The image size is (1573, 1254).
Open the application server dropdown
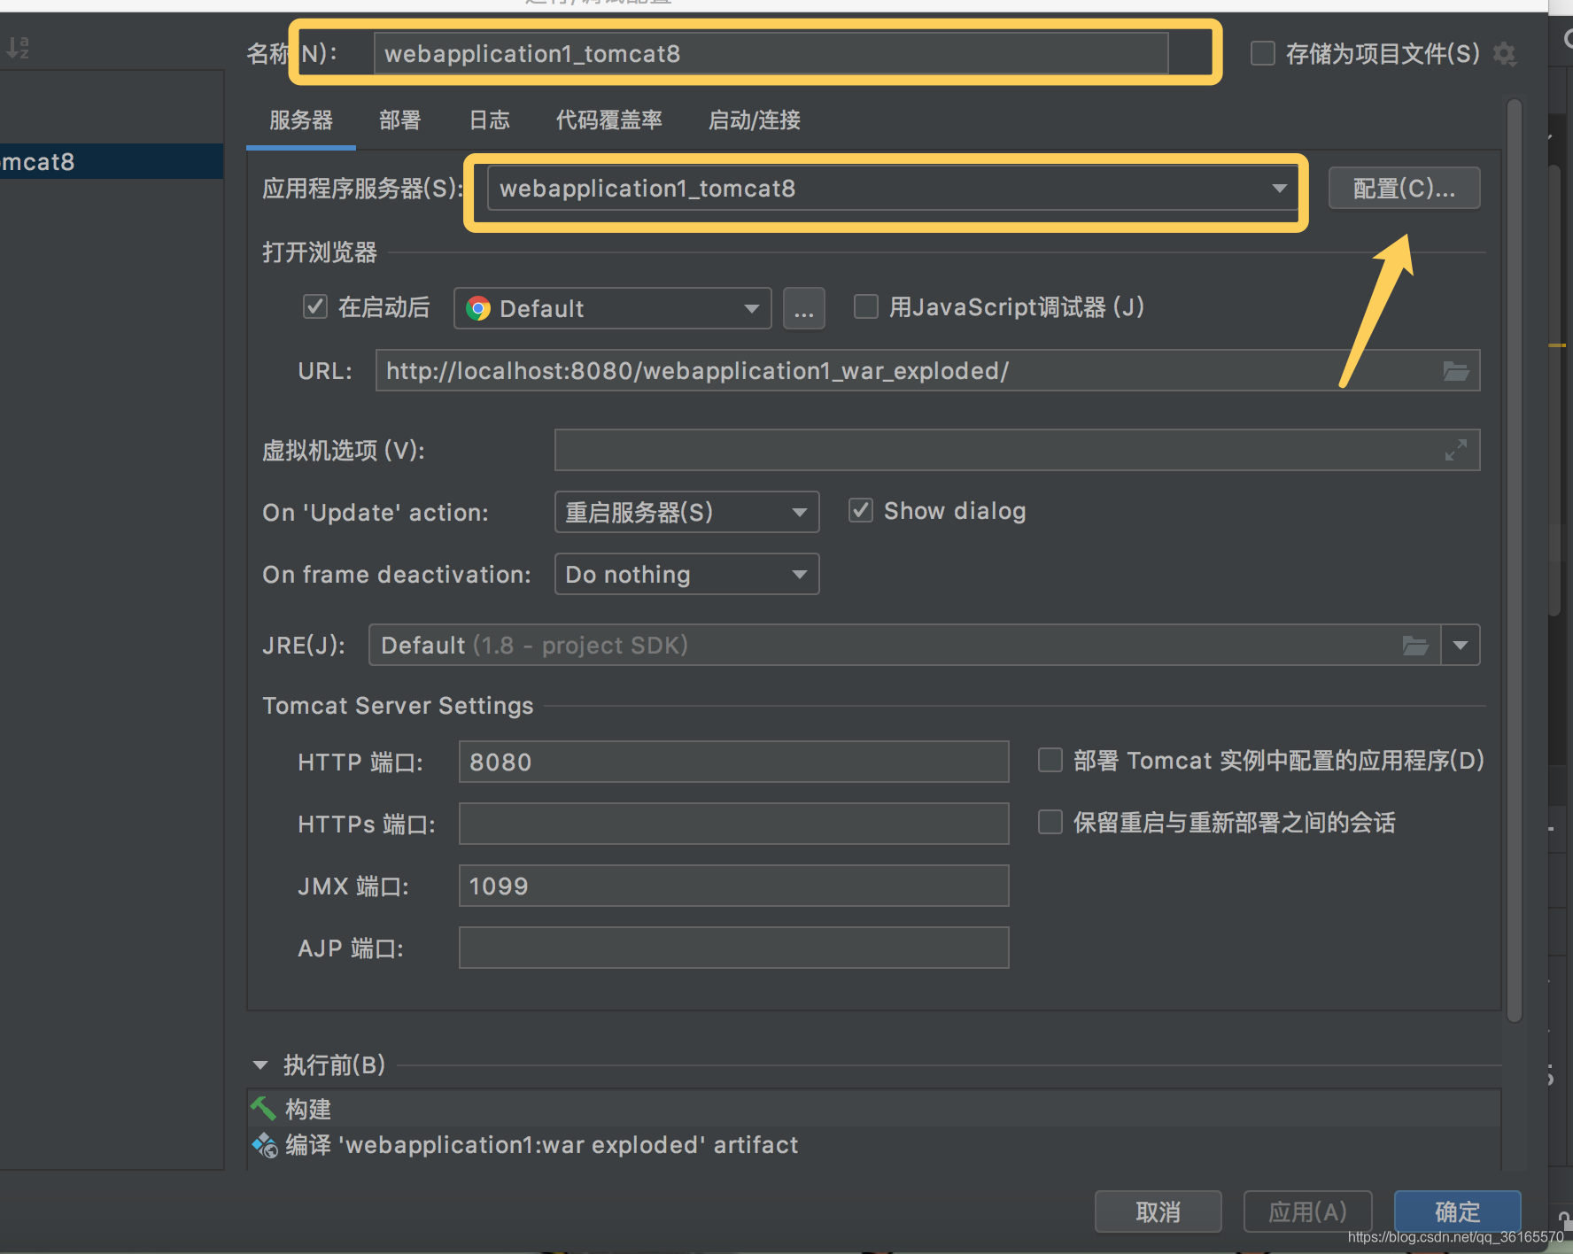(x=892, y=189)
